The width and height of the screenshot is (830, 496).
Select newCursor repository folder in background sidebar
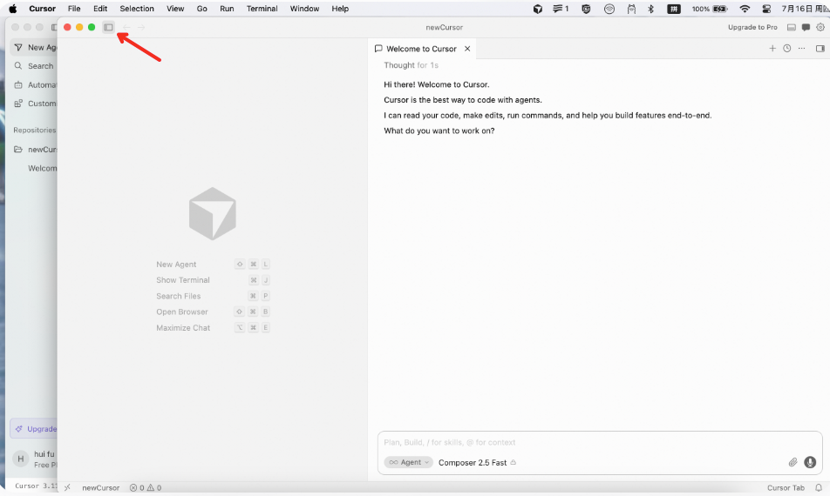[34, 150]
